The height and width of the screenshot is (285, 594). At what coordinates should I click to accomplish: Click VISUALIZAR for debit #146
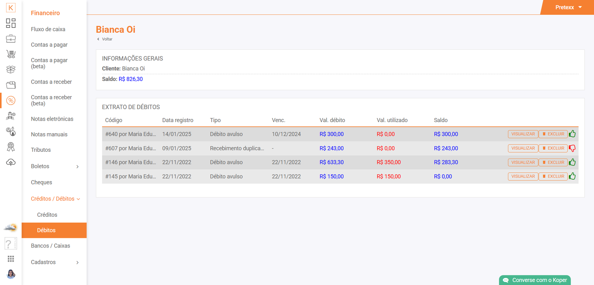point(523,162)
